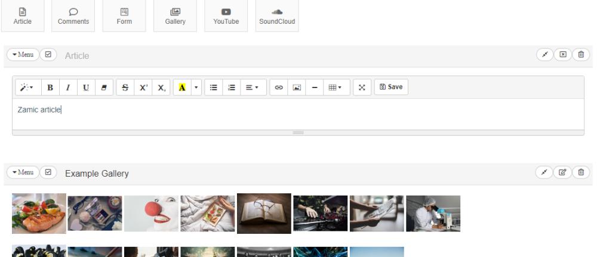Screen dimensions: 597x257
Task: Collapse the Article block
Action: click(545, 55)
